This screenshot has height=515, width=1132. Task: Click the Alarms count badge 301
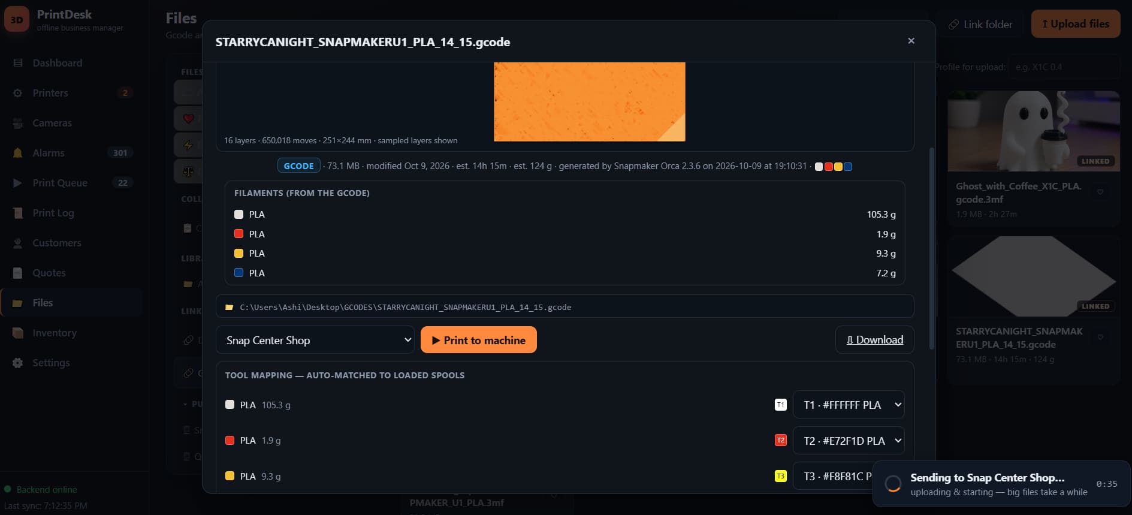pos(120,153)
